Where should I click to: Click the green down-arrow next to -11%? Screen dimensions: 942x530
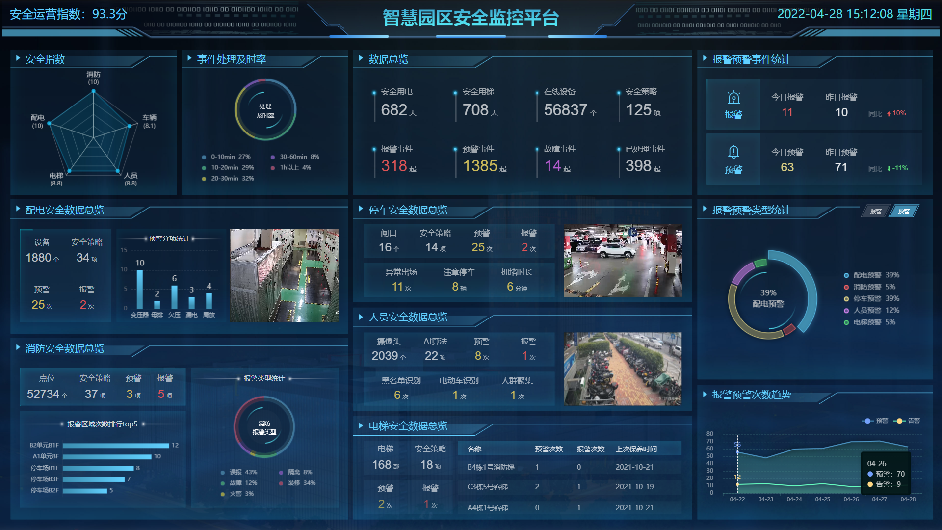(x=889, y=169)
